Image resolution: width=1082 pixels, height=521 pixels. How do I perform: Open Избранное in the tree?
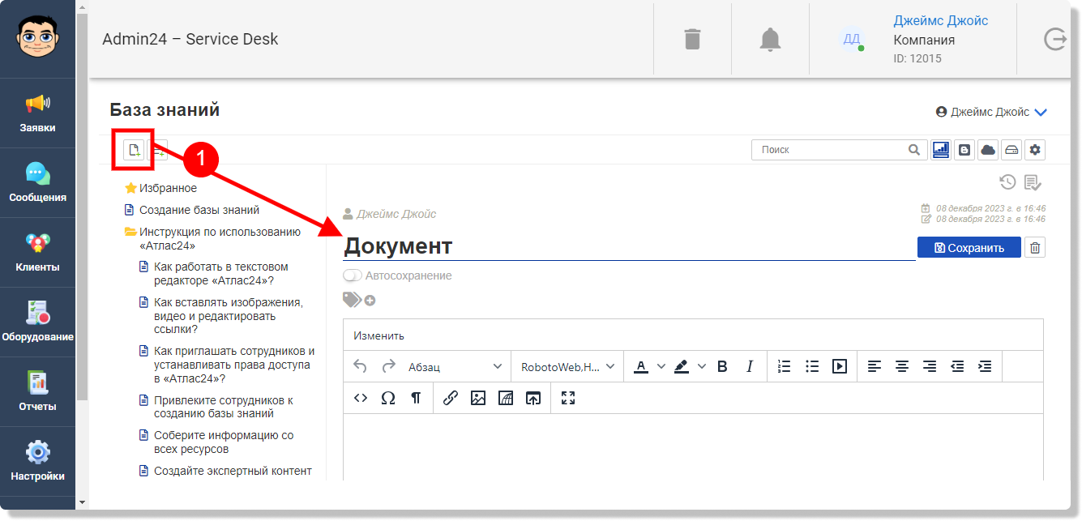[x=168, y=188]
